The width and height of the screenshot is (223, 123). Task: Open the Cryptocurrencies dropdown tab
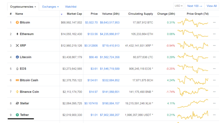tap(23, 7)
